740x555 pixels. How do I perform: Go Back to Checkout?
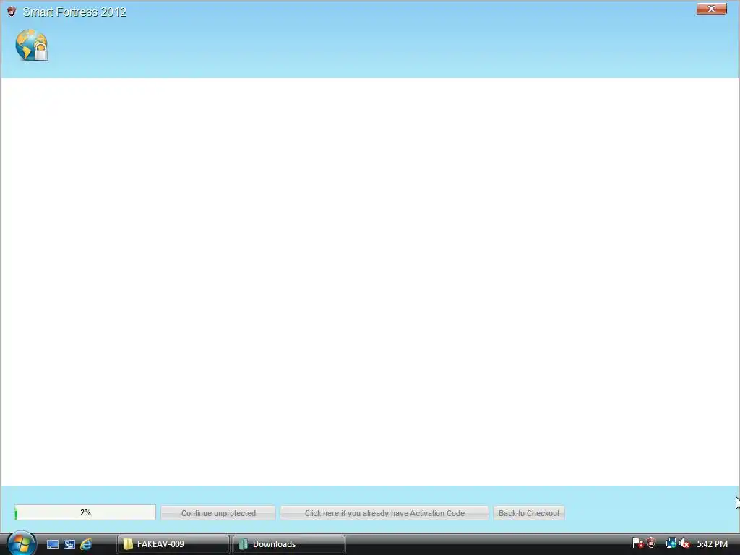point(528,513)
